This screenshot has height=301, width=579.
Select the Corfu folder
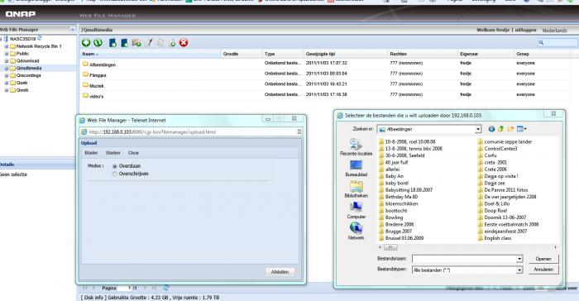tap(487, 155)
